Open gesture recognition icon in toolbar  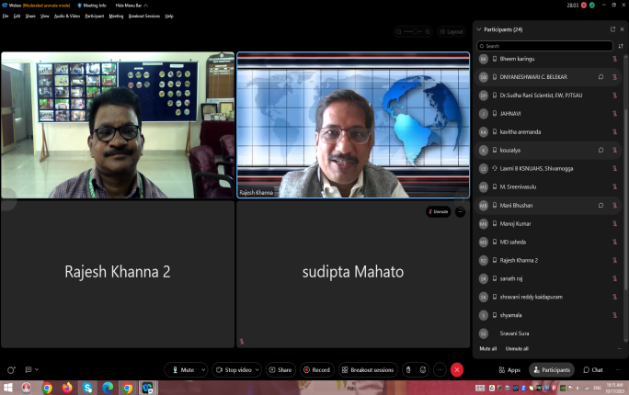(x=408, y=370)
